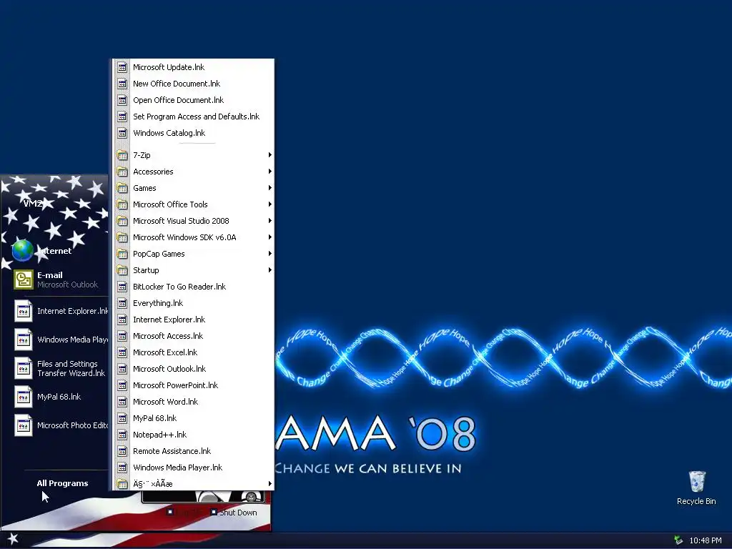Expand the PopCap Games submenu arrow

pos(269,254)
